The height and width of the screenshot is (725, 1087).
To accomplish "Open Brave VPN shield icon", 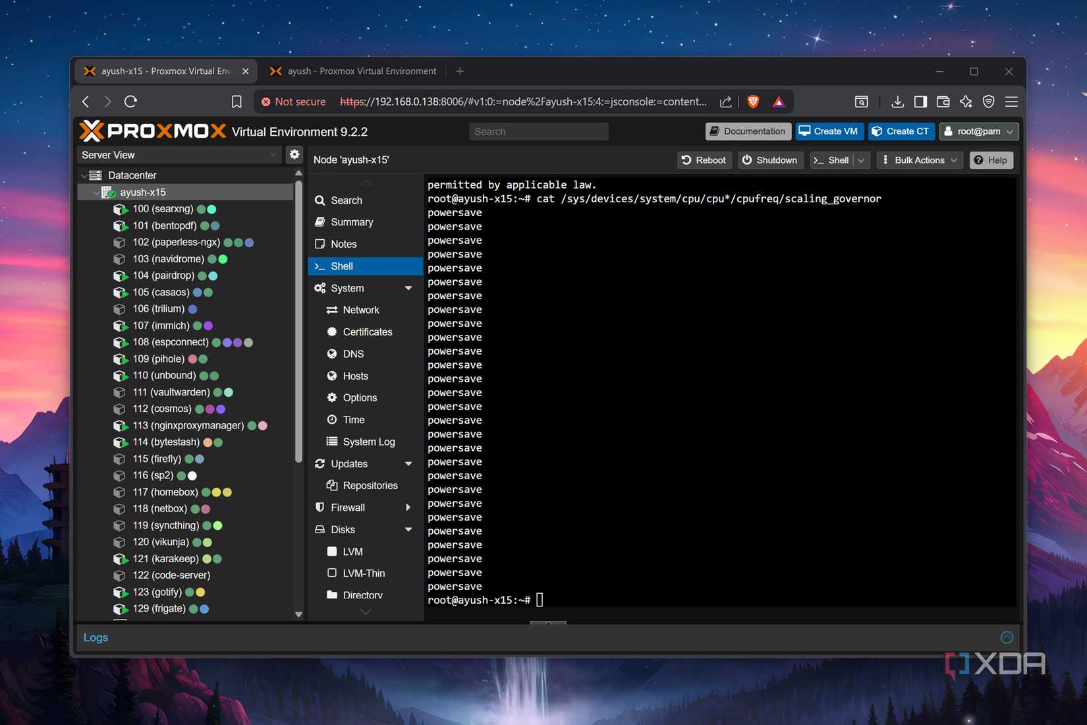I will tap(988, 101).
